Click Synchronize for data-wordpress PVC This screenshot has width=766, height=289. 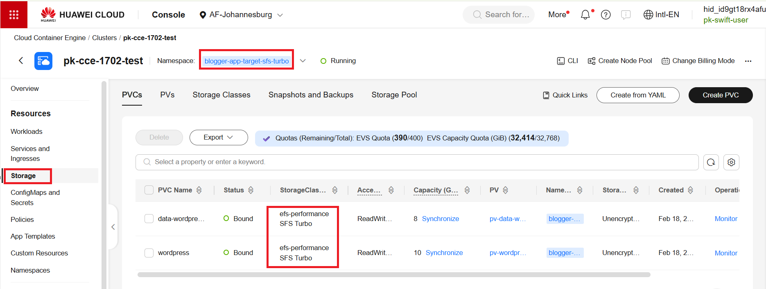(441, 219)
